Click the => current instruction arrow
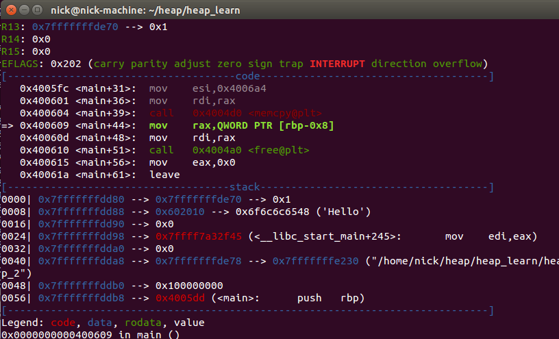Screen dimensions: 559x339 7,125
